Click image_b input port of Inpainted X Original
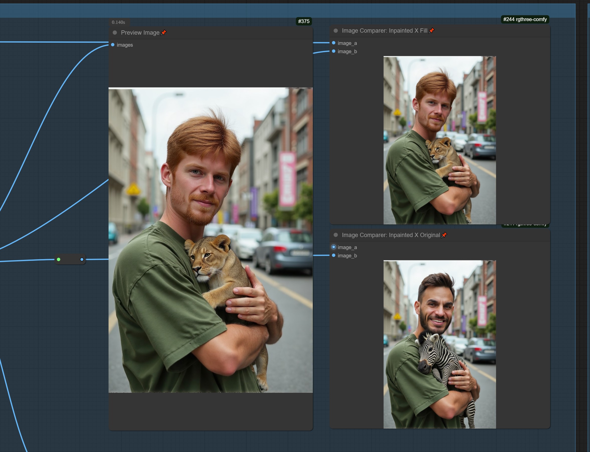Image resolution: width=590 pixels, height=452 pixels. pos(334,255)
